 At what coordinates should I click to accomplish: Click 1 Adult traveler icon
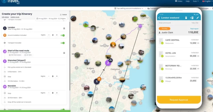click(61, 15)
